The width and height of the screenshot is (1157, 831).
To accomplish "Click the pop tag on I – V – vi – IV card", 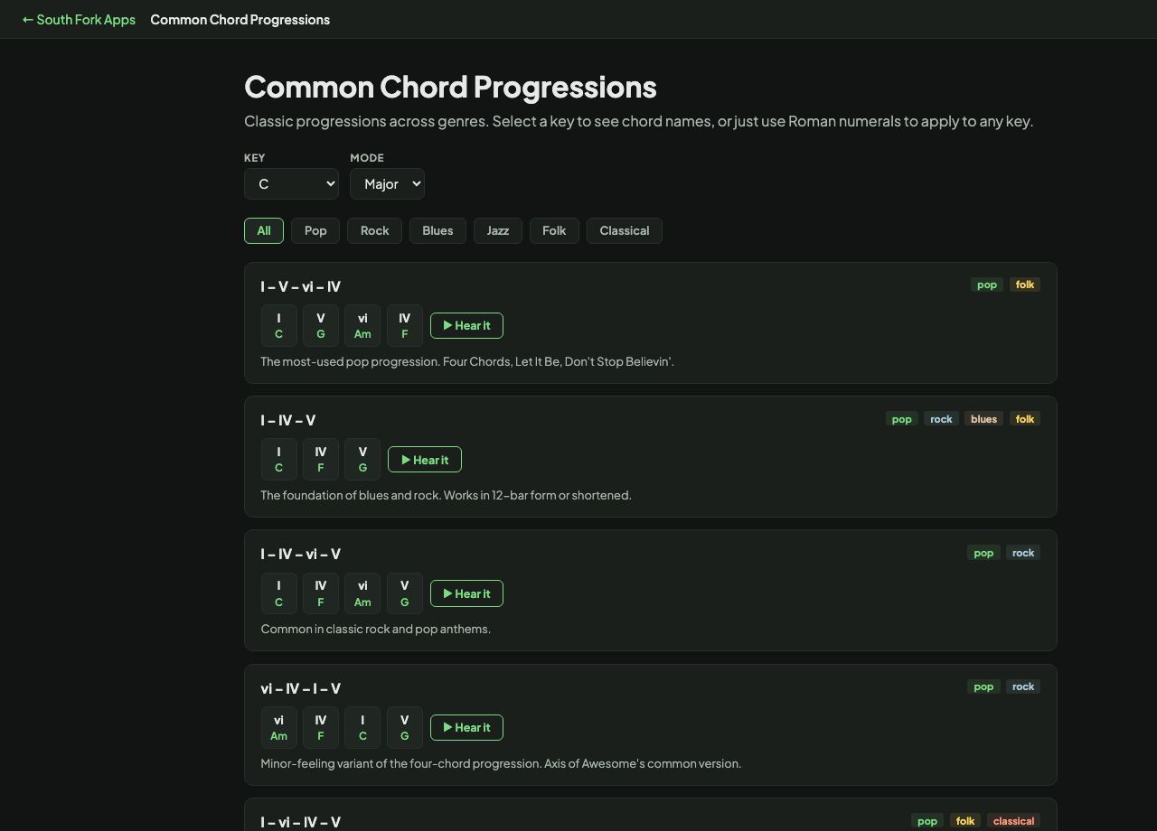I will point(987,285).
